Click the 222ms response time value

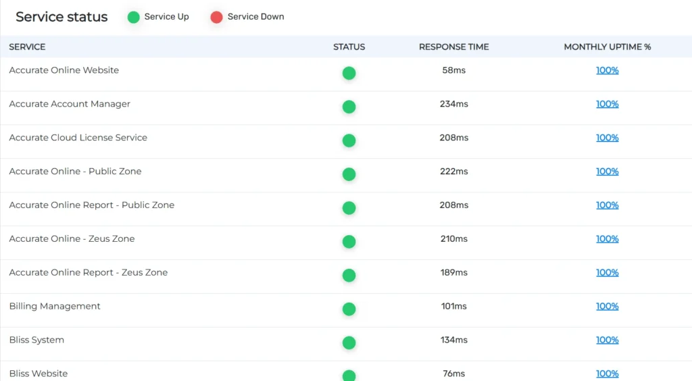pyautogui.click(x=453, y=172)
